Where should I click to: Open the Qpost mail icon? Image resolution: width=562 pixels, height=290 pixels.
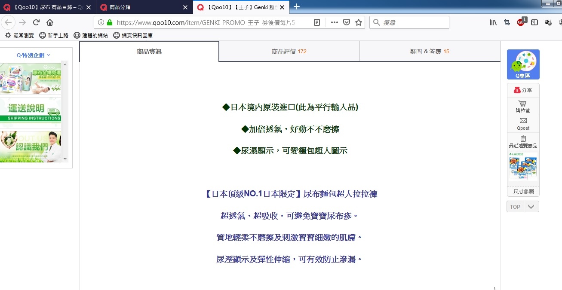coord(523,124)
